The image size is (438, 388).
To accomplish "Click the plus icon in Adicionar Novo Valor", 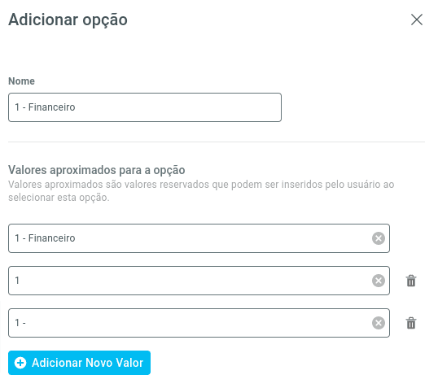I will tap(20, 363).
